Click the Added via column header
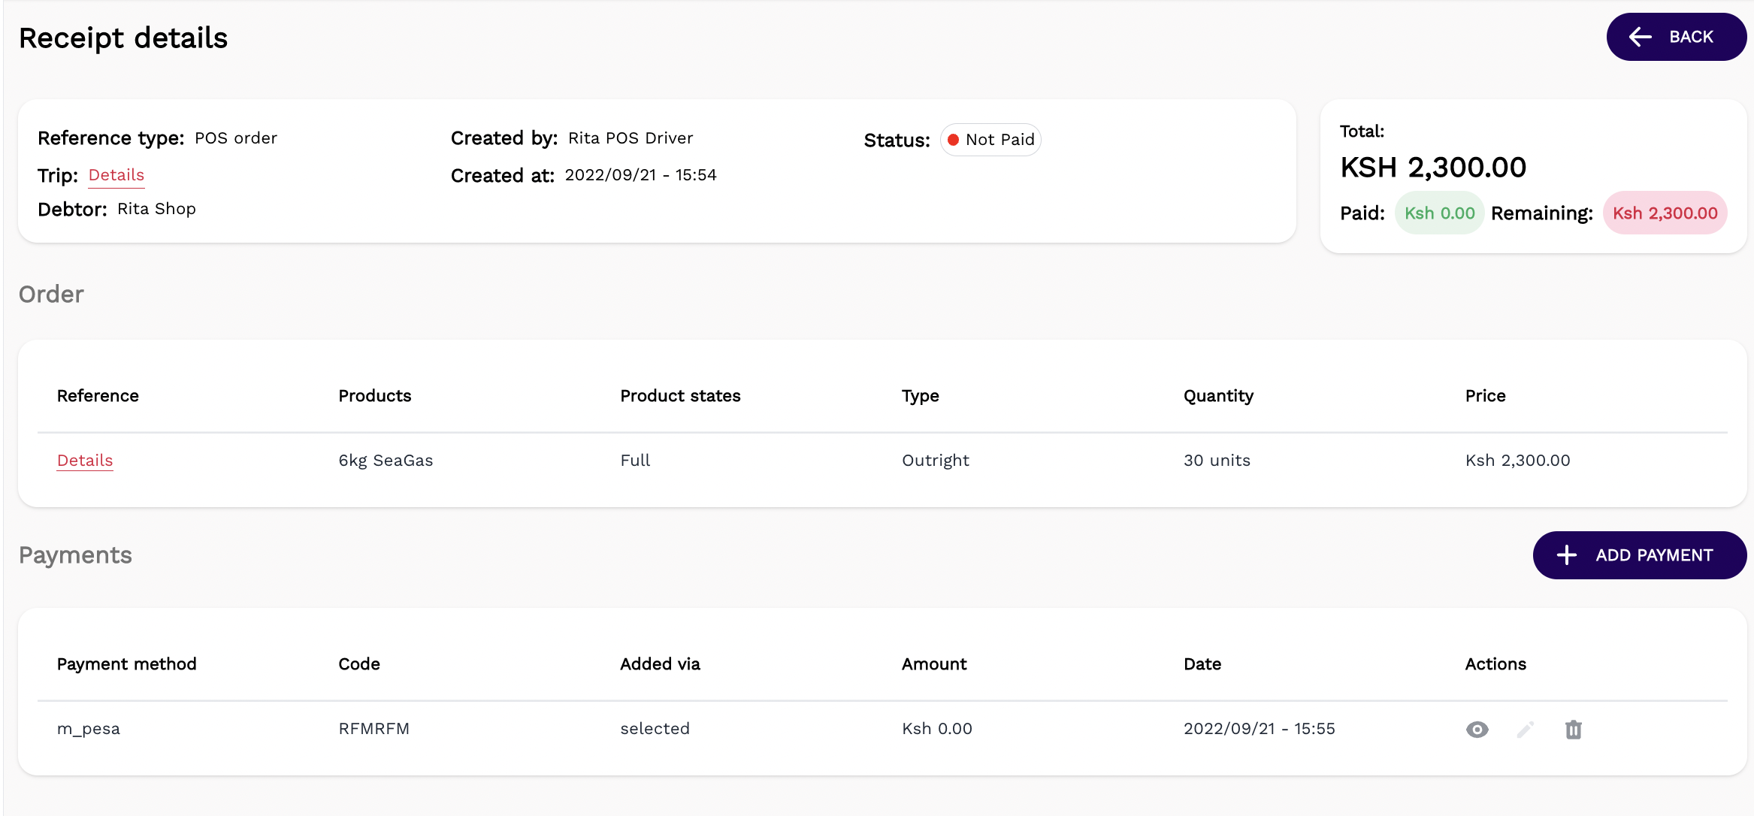 (660, 664)
